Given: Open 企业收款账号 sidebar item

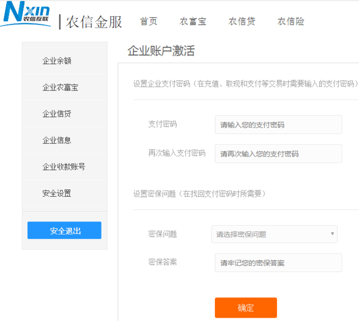Looking at the screenshot, I should 64,166.
